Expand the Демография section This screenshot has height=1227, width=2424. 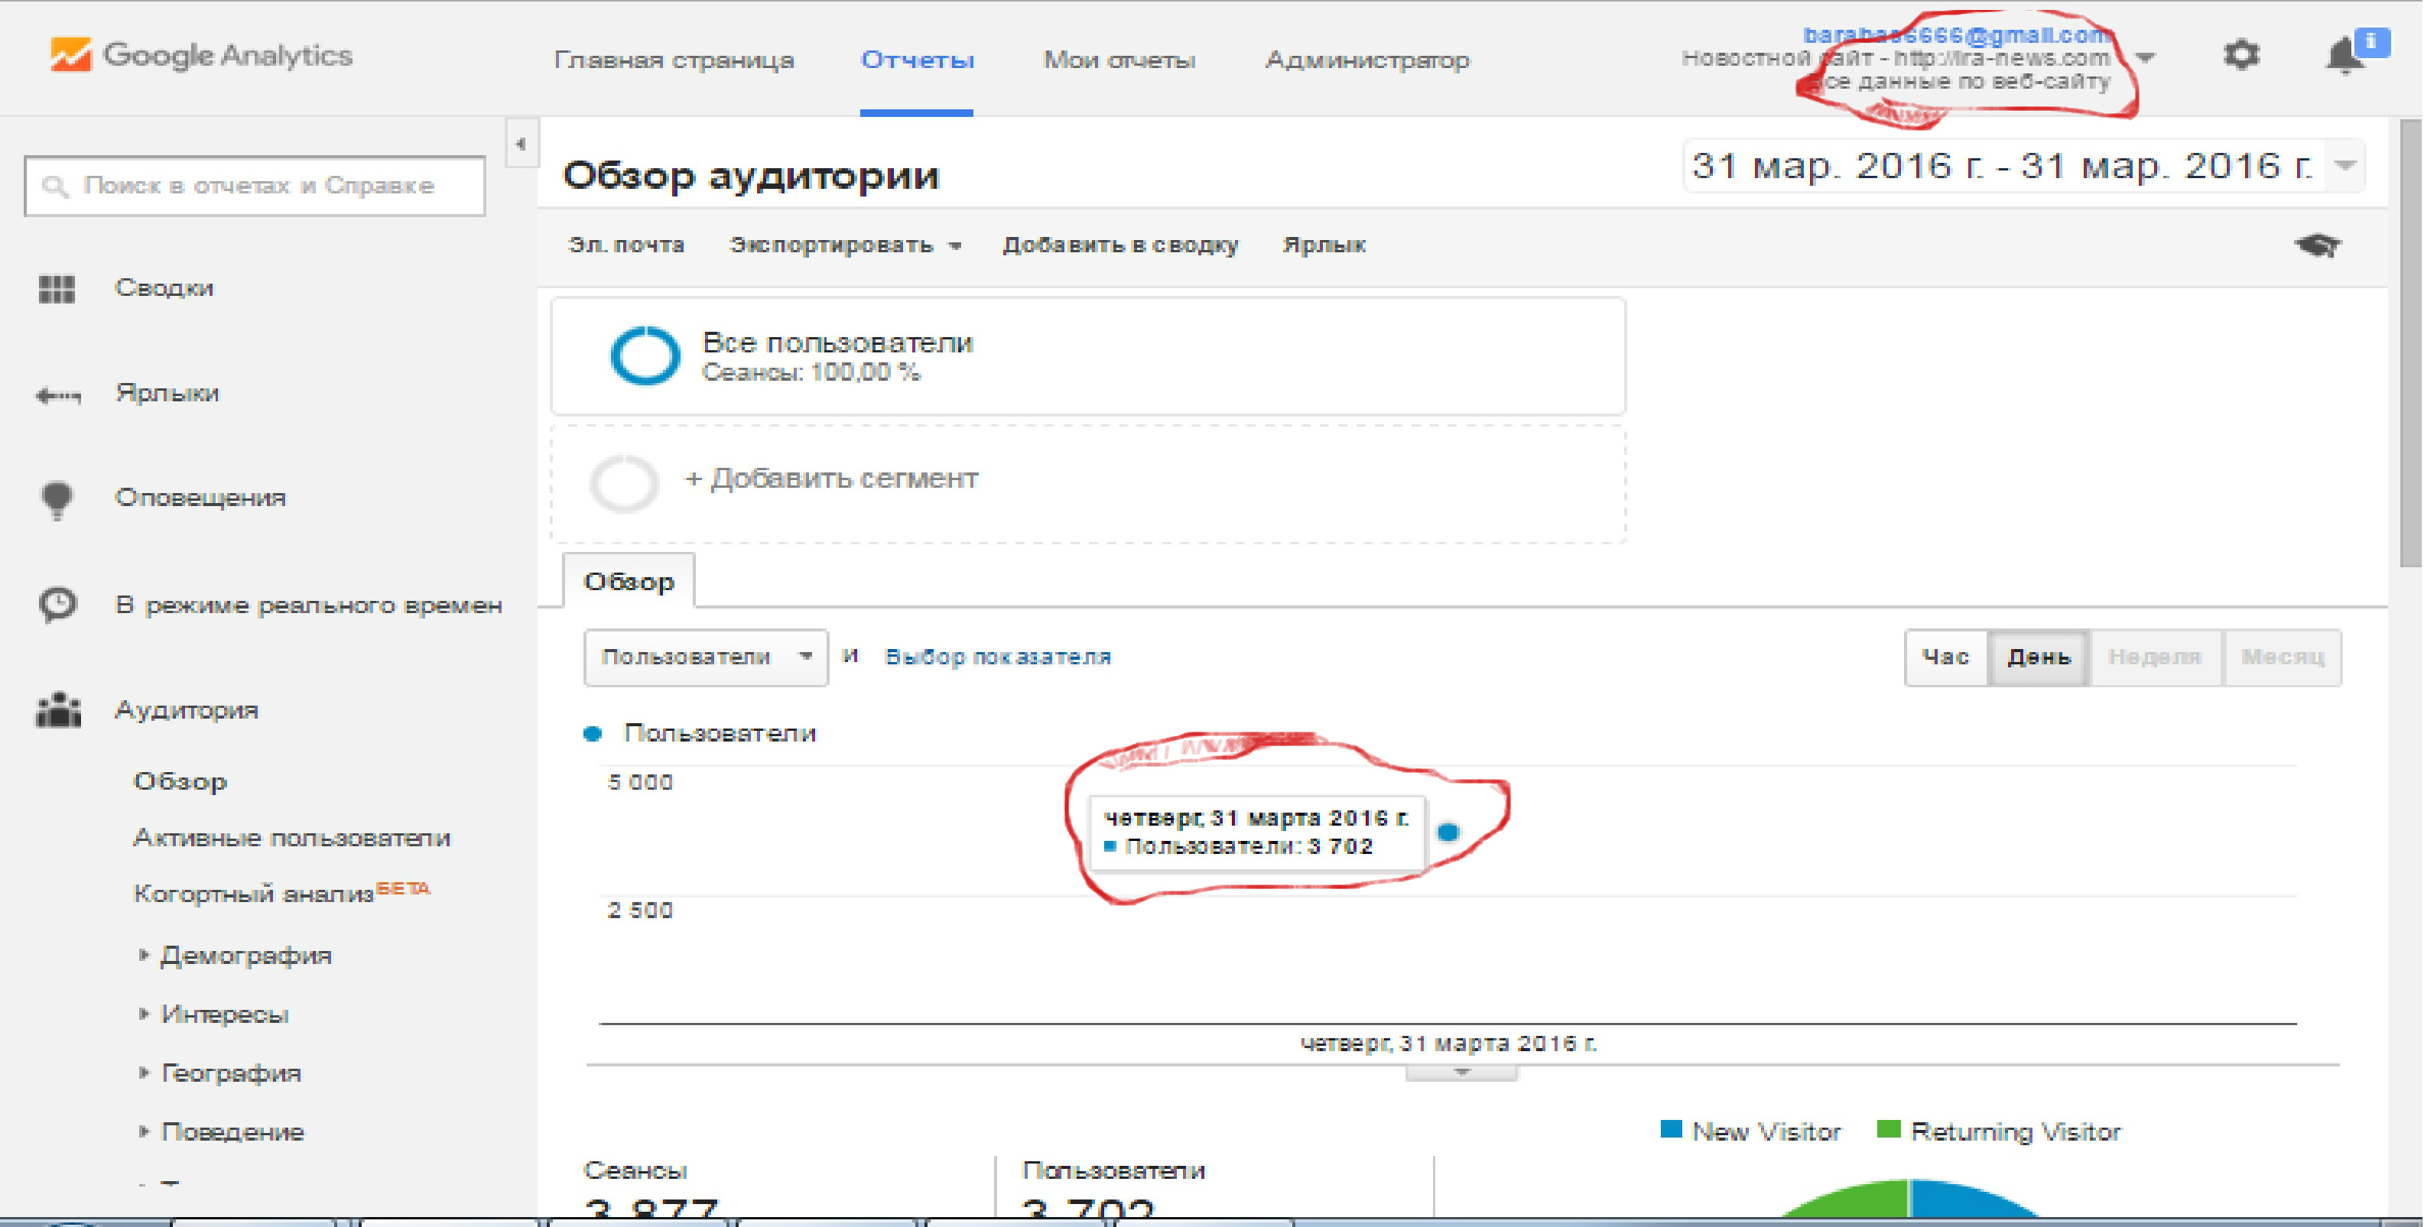[245, 956]
